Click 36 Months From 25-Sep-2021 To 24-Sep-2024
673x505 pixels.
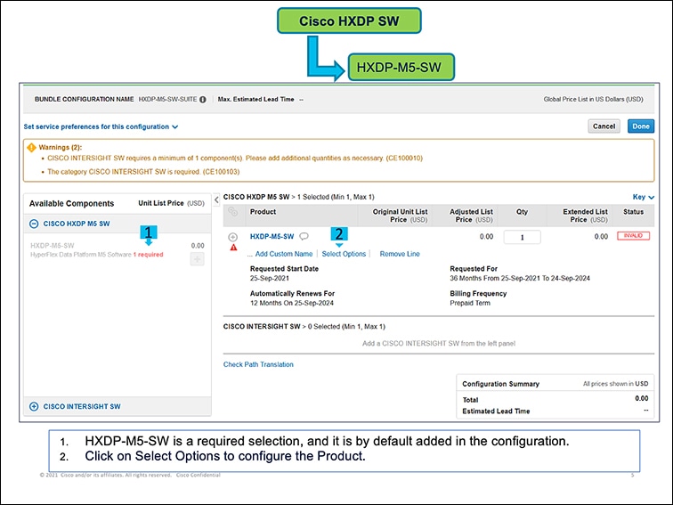[x=520, y=278]
